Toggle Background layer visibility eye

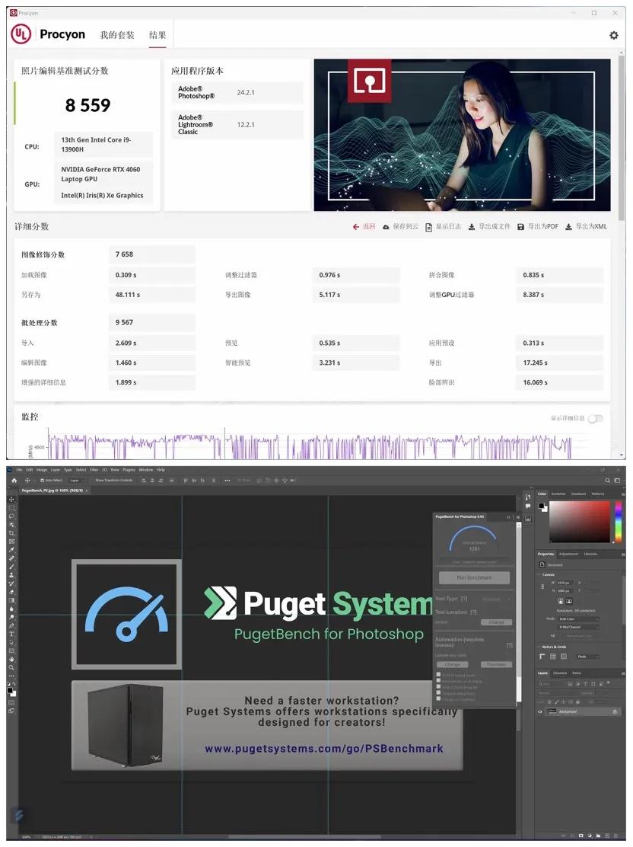pyautogui.click(x=540, y=711)
